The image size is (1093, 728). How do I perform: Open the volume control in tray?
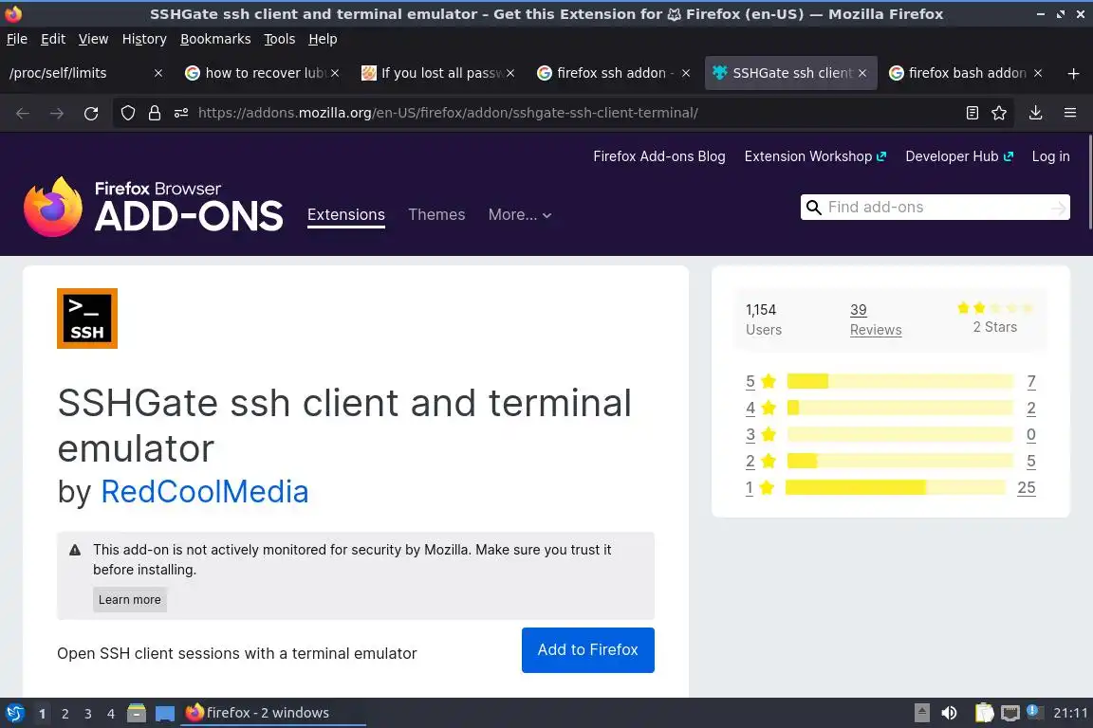[x=949, y=713]
